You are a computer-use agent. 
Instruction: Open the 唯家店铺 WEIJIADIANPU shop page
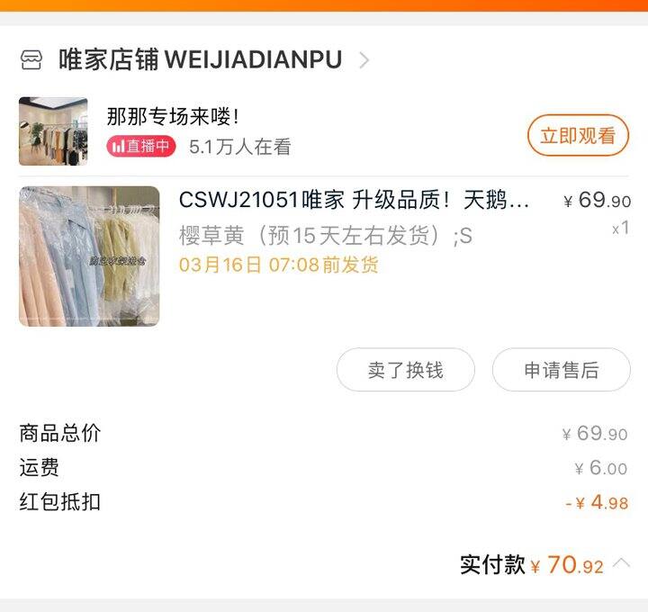(201, 60)
